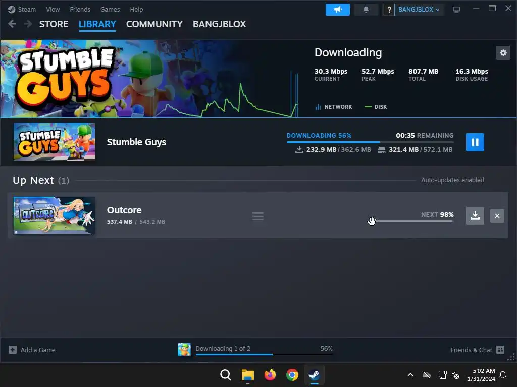The image size is (517, 387).
Task: Toggle the DISK graph legend
Action: click(376, 107)
